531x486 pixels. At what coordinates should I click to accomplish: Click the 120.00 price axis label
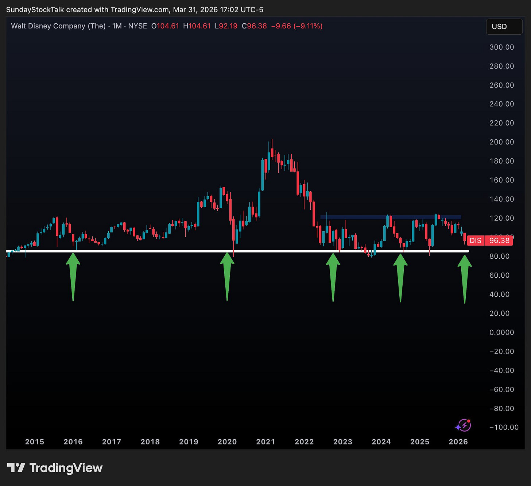(x=502, y=218)
